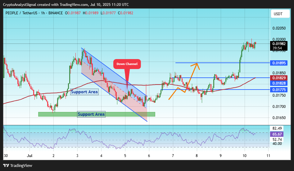
Task: Click the date 4 on time axis
Action: [x=101, y=155]
